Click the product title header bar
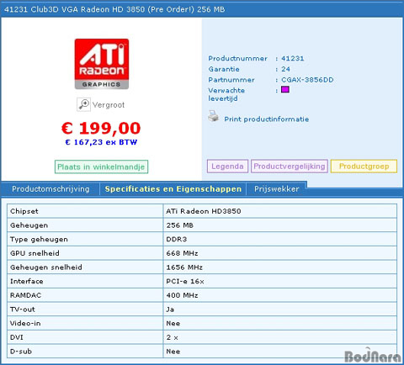 (202, 9)
